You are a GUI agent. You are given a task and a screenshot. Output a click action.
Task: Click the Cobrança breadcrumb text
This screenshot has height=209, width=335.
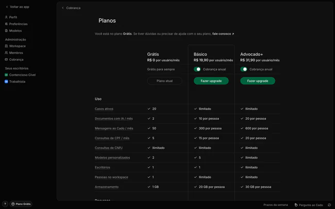pyautogui.click(x=73, y=8)
